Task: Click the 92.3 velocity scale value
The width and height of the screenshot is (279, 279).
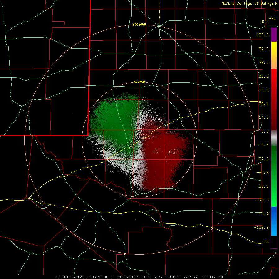Action: pos(264,49)
